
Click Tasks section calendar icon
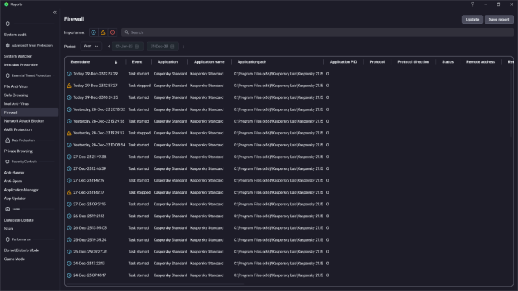pos(7,209)
